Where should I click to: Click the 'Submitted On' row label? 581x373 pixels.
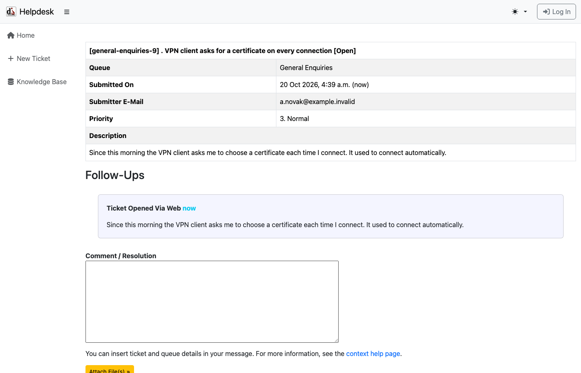(x=111, y=85)
